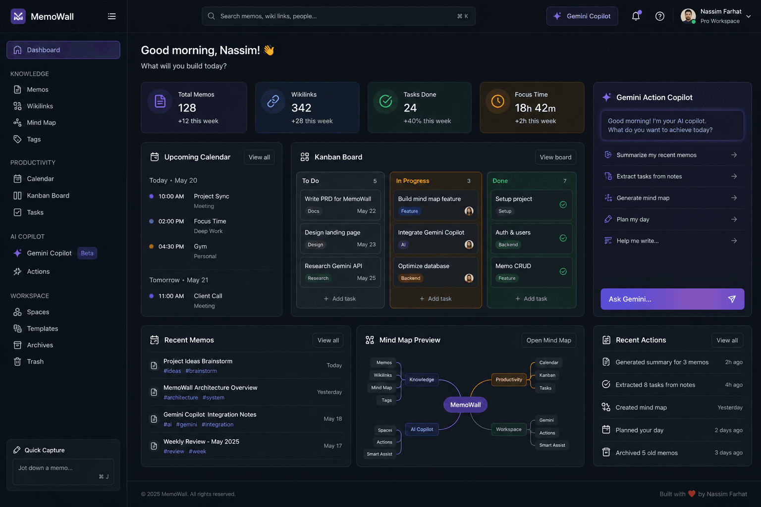The width and height of the screenshot is (761, 507).
Task: Open Gemini Copilot from the top bar
Action: click(582, 16)
